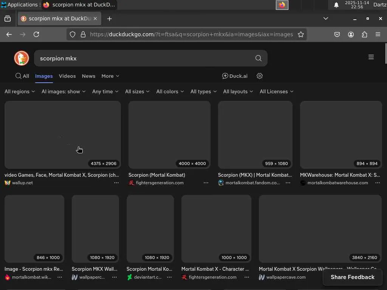Viewport: 387px width, 290px height.
Task: Open more options for mortalkombat.fandom result
Action: [x=288, y=183]
